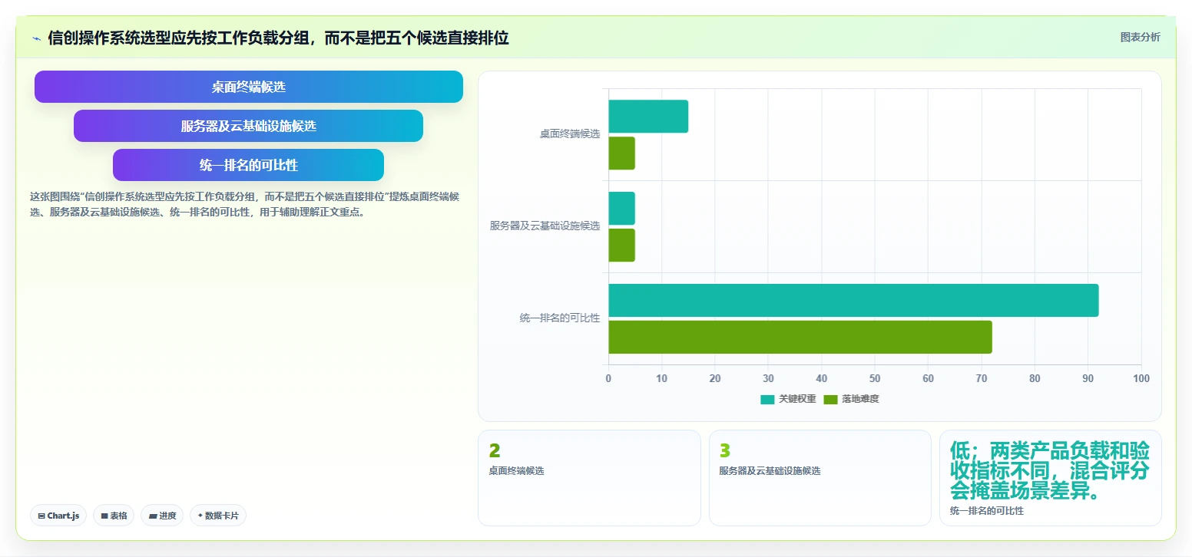This screenshot has width=1192, height=557.
Task: Toggle the 关键权重 legend entry
Action: click(x=788, y=399)
